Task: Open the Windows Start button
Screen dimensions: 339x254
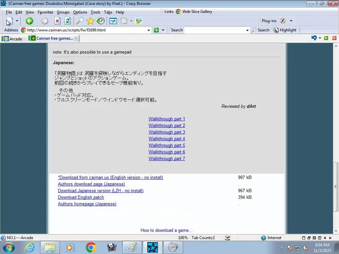Action: pos(9,247)
